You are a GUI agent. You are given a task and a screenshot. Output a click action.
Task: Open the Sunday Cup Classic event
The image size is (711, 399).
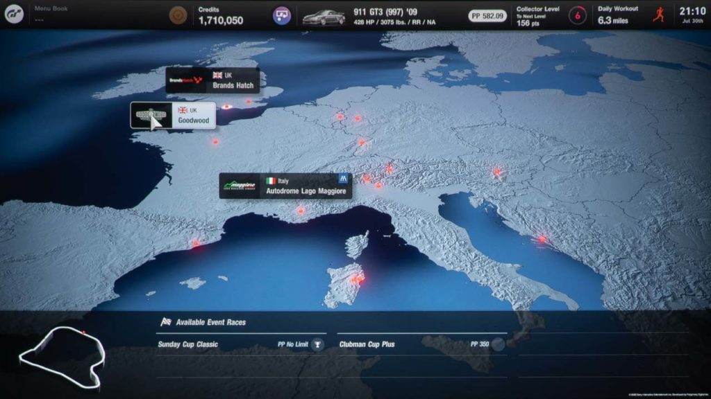click(240, 344)
